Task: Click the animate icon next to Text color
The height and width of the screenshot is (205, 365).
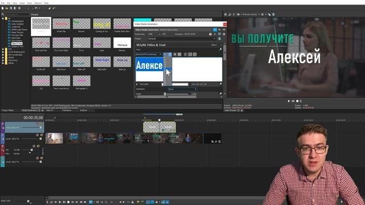Action: tap(221, 84)
